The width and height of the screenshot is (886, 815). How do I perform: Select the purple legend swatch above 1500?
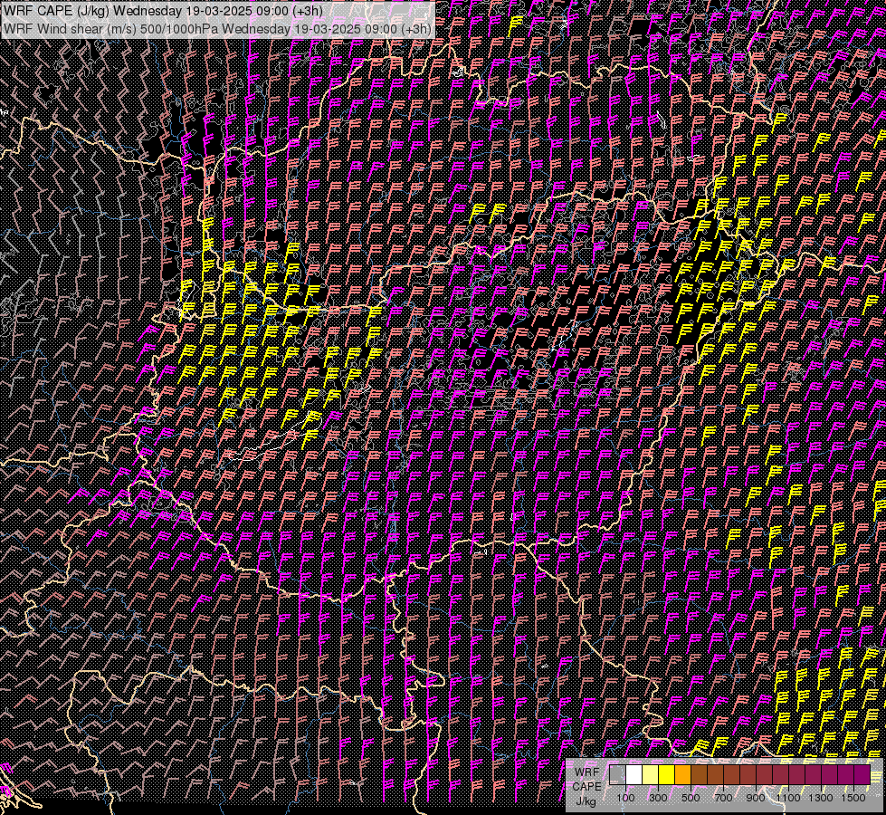pos(862,774)
